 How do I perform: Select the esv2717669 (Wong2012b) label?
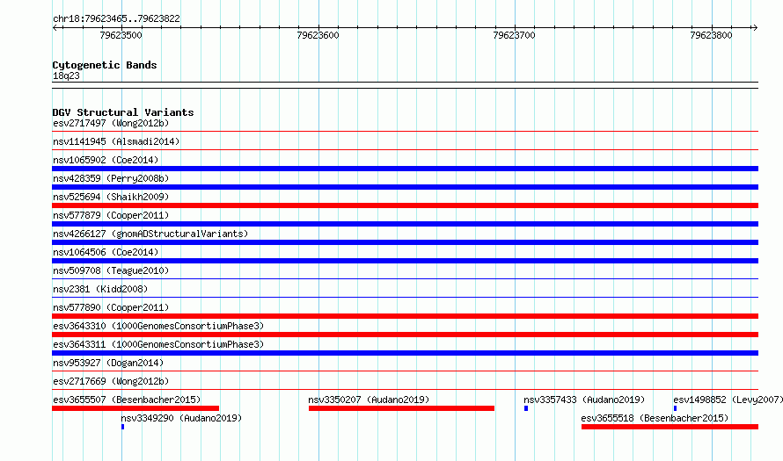tap(111, 381)
